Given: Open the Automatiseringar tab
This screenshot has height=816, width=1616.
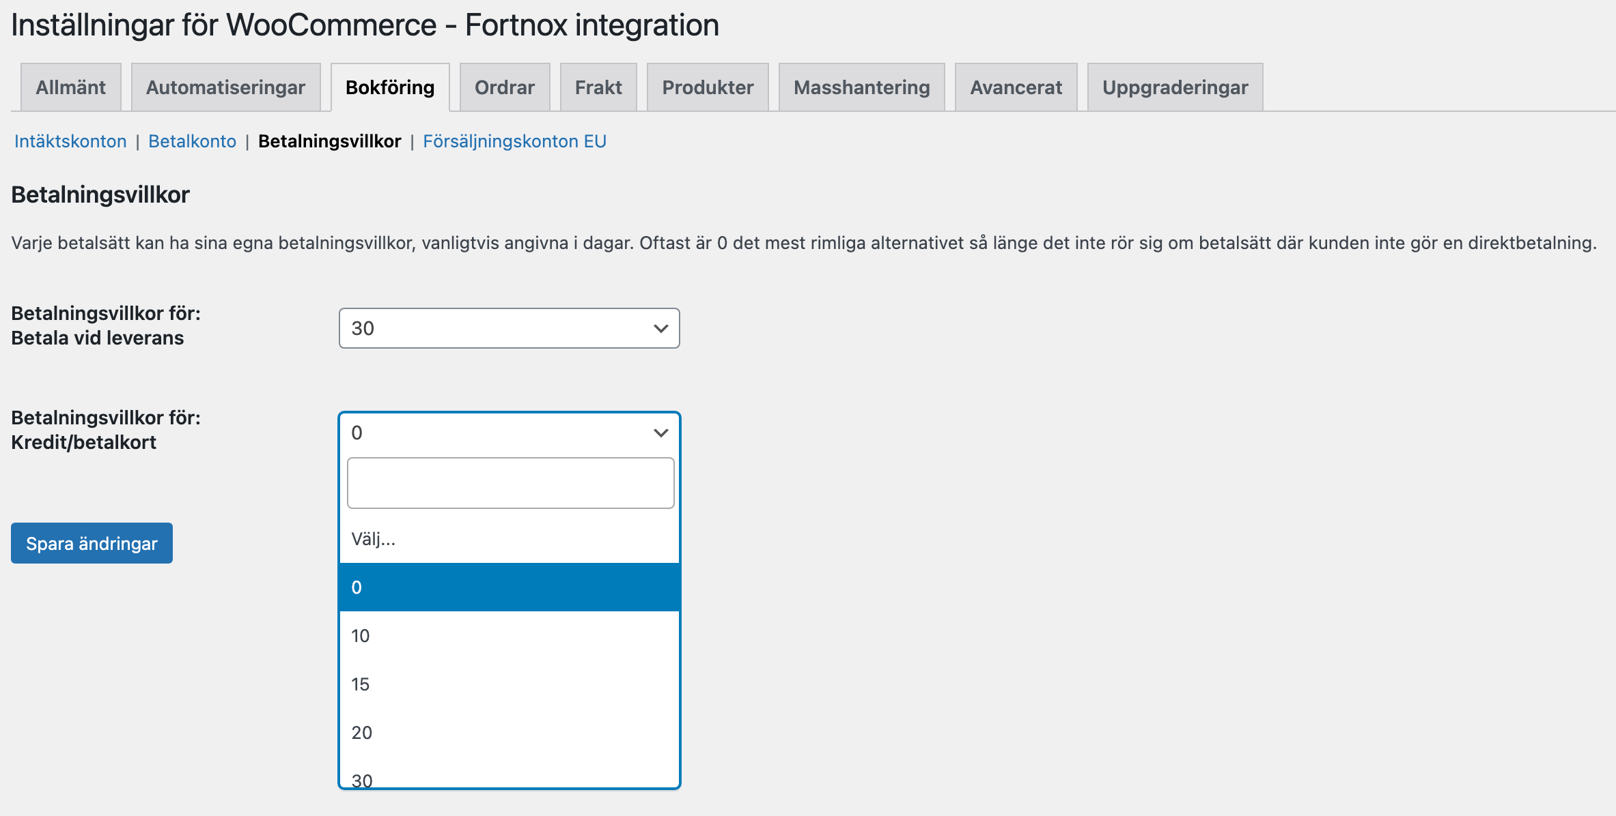Looking at the screenshot, I should [x=226, y=87].
